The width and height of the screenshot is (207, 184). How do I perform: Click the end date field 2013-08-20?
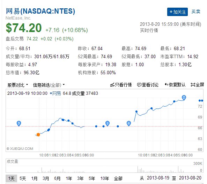click(190, 178)
